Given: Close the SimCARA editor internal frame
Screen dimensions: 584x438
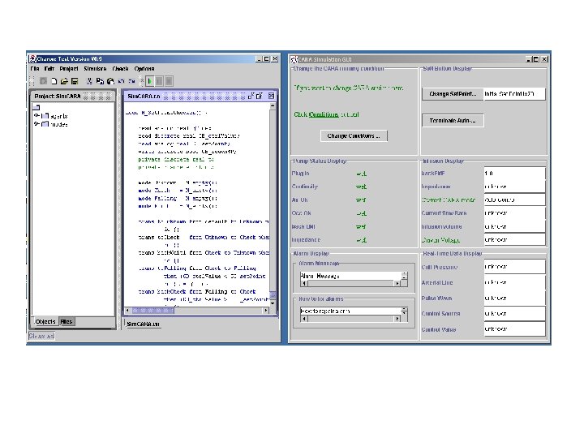Looking at the screenshot, I should [271, 96].
